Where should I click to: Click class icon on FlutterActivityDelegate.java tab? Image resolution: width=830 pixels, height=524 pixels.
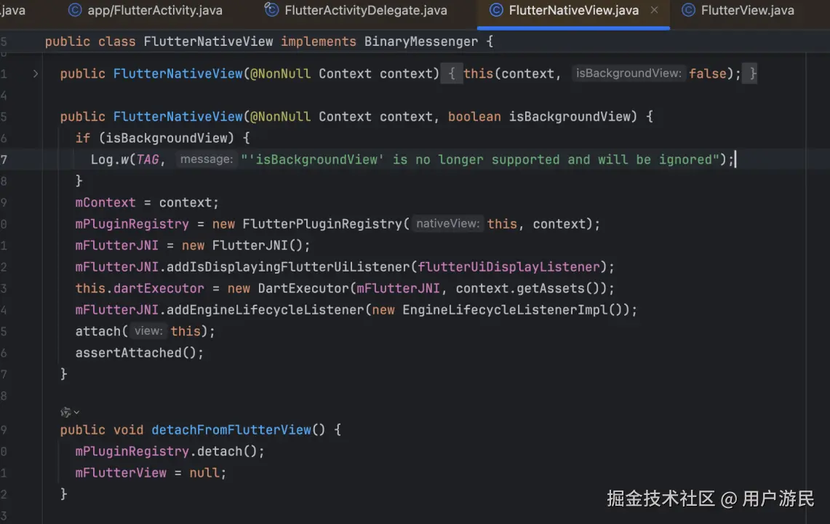[x=271, y=10]
